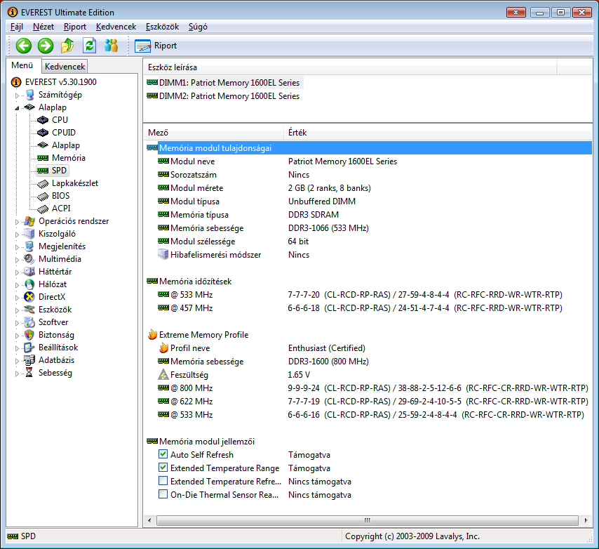Select the ACPI chip icon
The height and width of the screenshot is (549, 599).
point(43,209)
